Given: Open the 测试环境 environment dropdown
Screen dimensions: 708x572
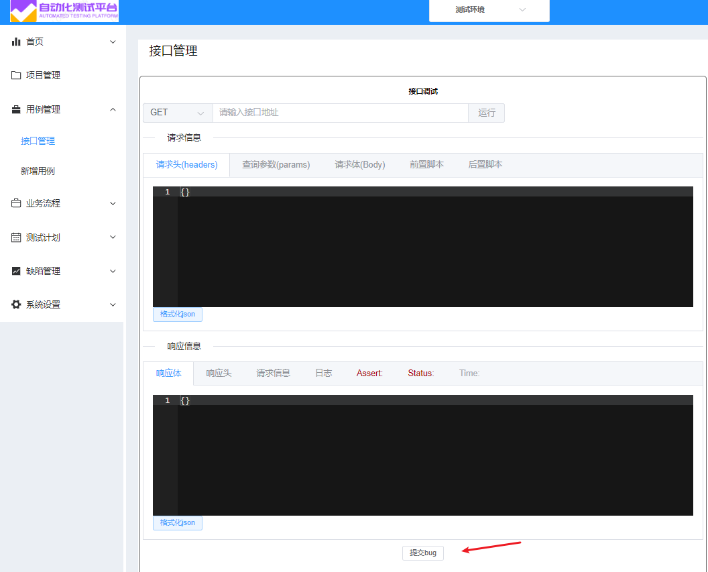Looking at the screenshot, I should tap(489, 10).
